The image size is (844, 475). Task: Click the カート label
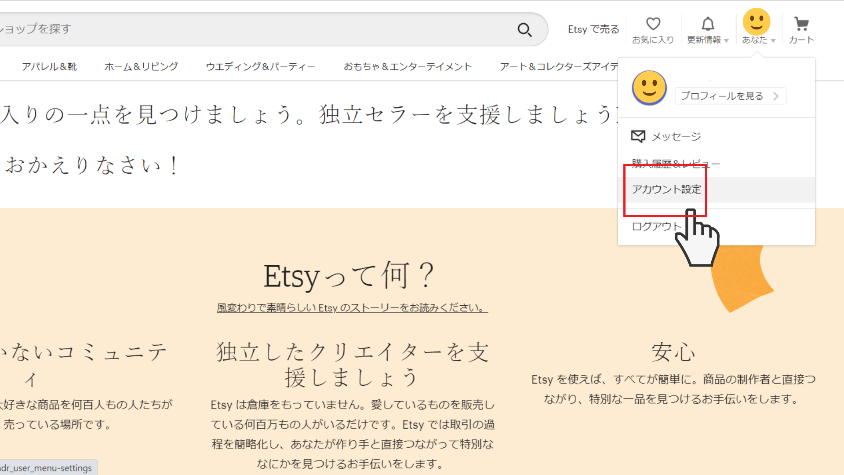click(801, 40)
